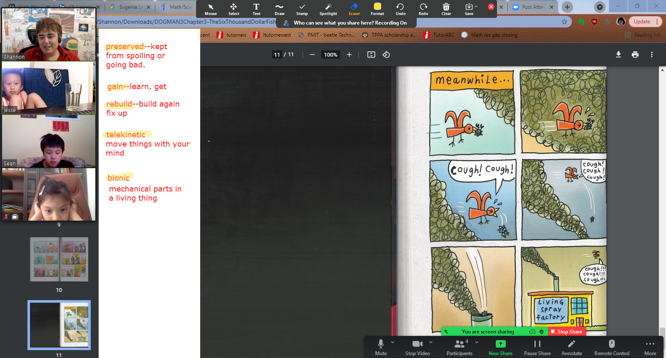This screenshot has height=358, width=666.
Task: Activate the Draw annotation tool
Action: [x=279, y=9]
